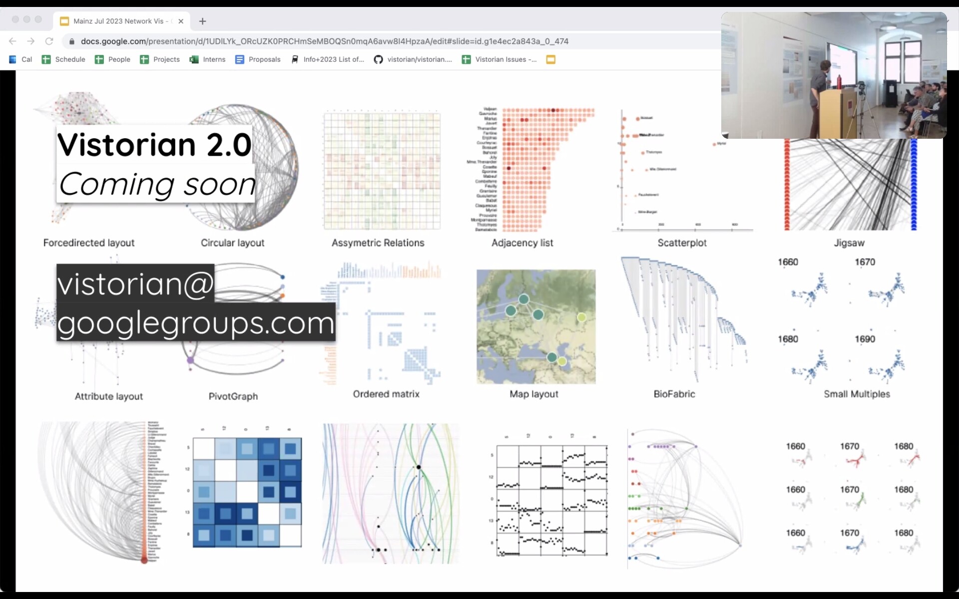The image size is (959, 599).
Task: Click the Assymetric Relations caption
Action: click(x=378, y=243)
